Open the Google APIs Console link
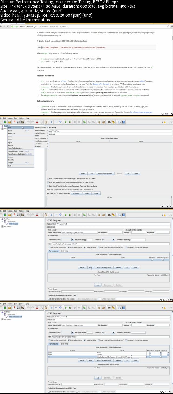The image size is (173, 394). tap(101, 84)
